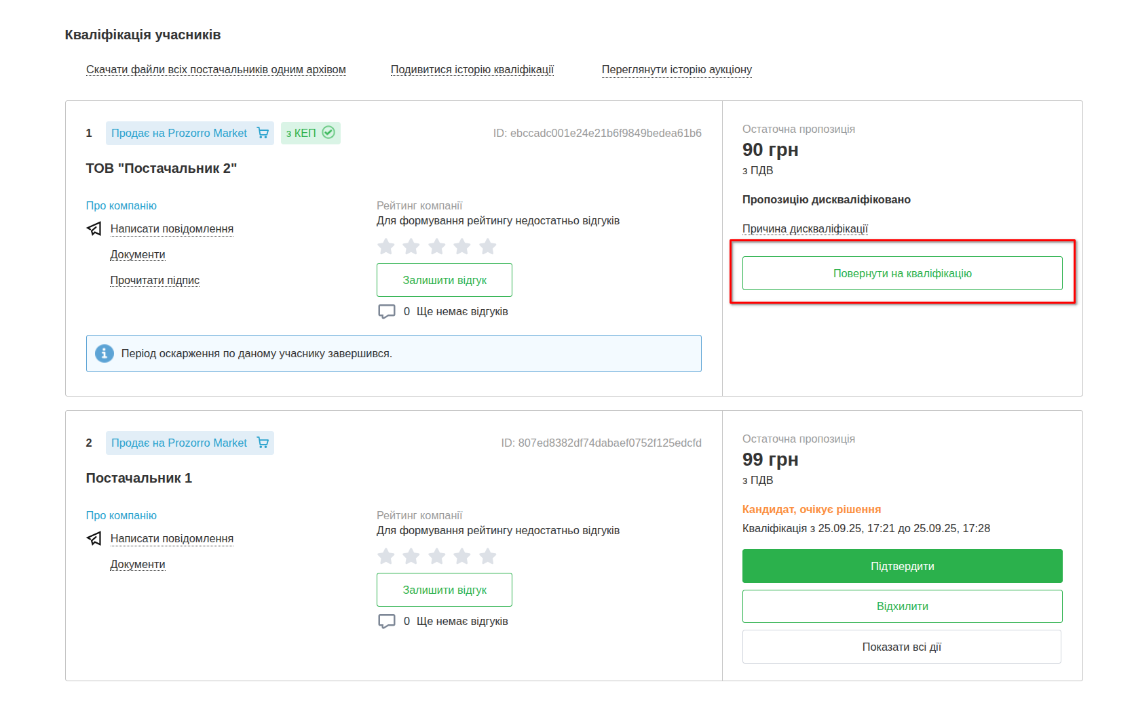
Task: Leave a review for Постачальник 1
Action: point(445,590)
